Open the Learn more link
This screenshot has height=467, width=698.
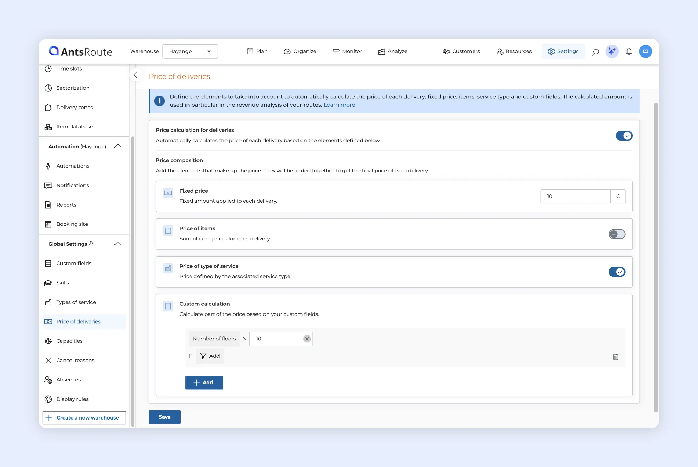point(339,105)
